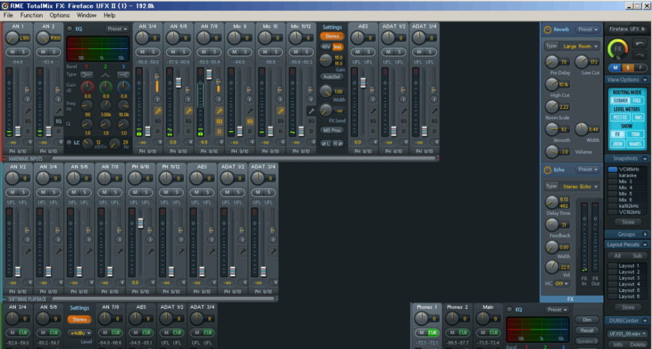
Task: Toggle EQ on in AN 2 EQ panel
Action: [x=69, y=29]
